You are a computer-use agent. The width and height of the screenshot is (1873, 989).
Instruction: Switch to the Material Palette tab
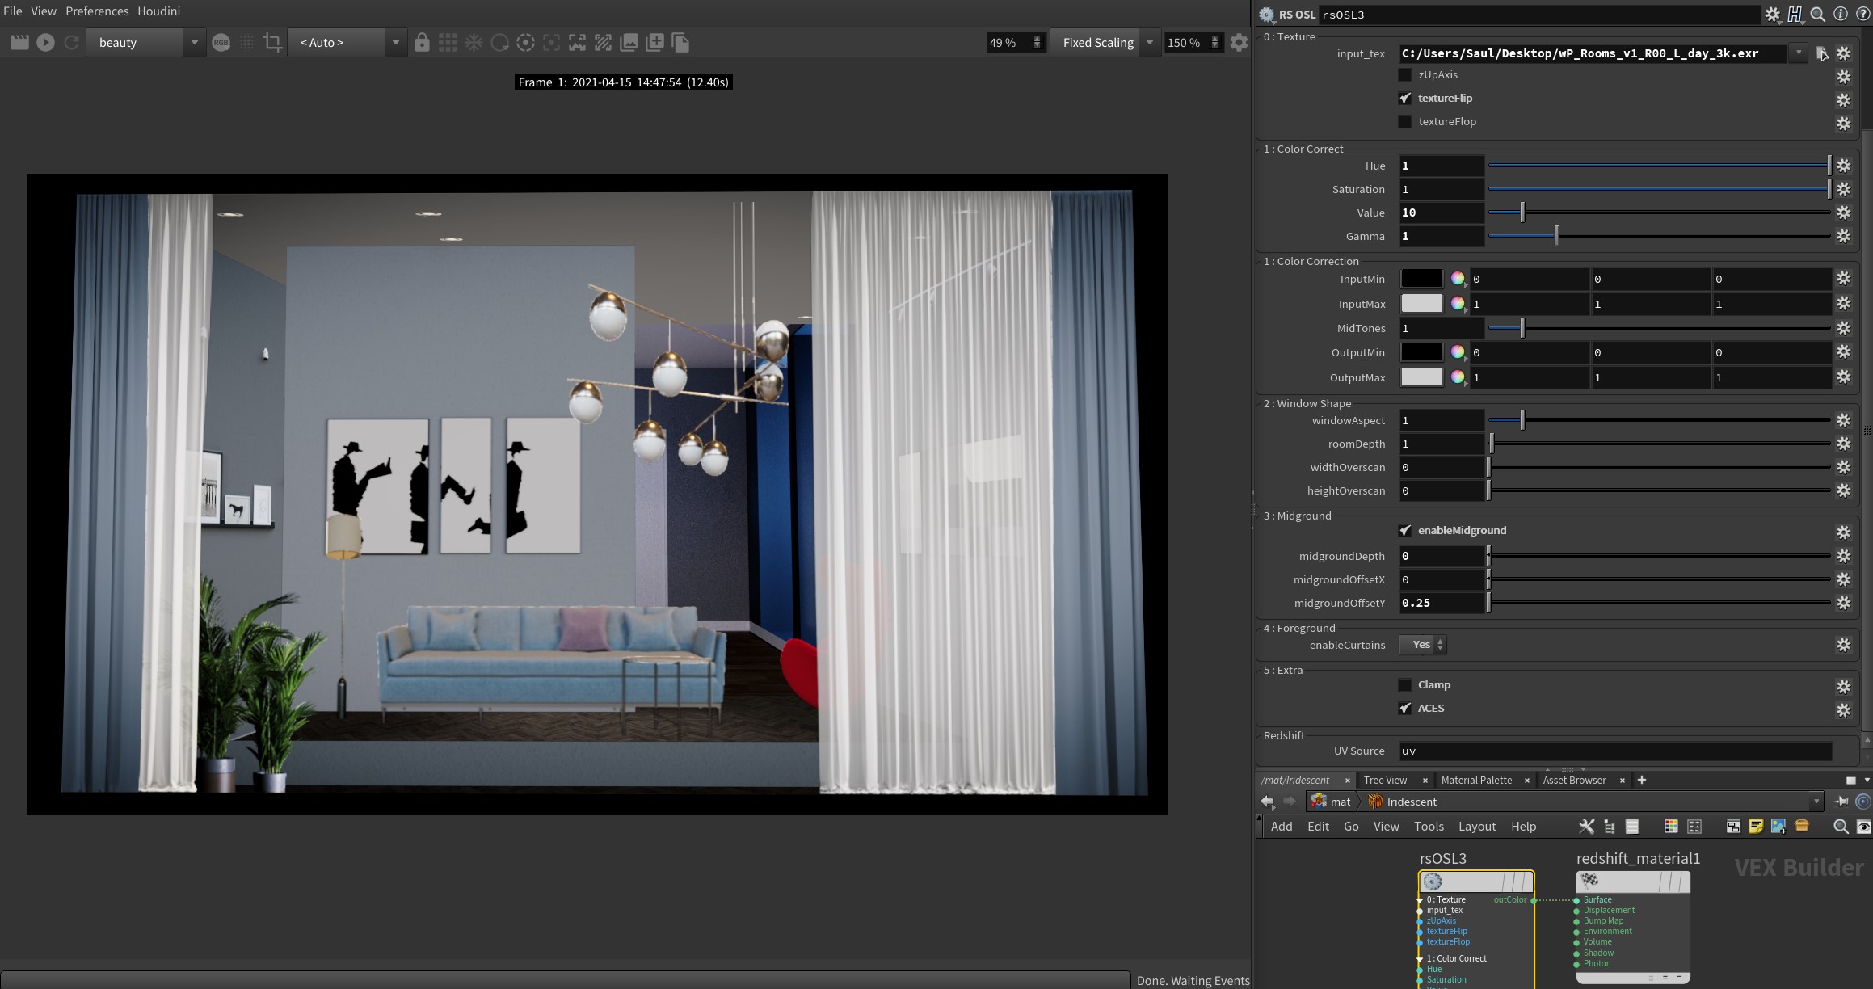click(1475, 780)
